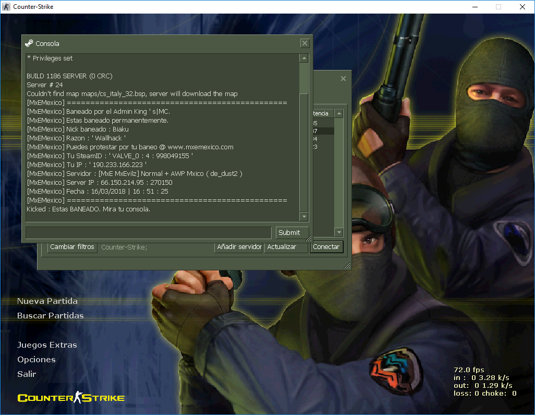Click the console scrollbar down arrow
This screenshot has height=415, width=535.
(x=304, y=217)
